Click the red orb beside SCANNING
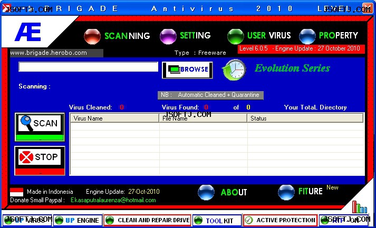376x228 pixels. [x=92, y=36]
